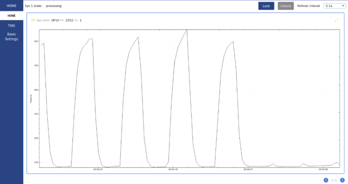Click the 09:00:47 time axis label

pos(248,169)
